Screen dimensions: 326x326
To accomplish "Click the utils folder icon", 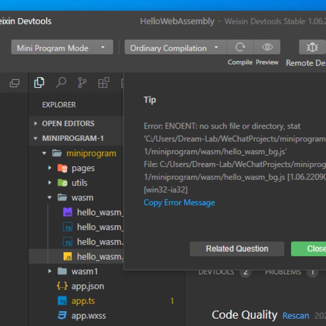I will click(62, 183).
